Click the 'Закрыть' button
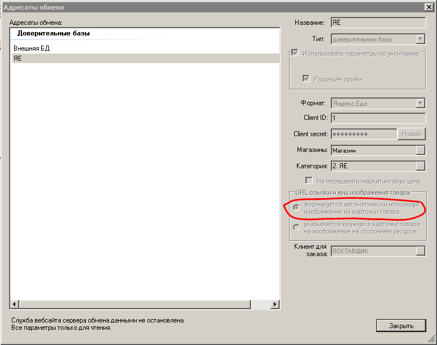The width and height of the screenshot is (437, 345). click(x=401, y=325)
